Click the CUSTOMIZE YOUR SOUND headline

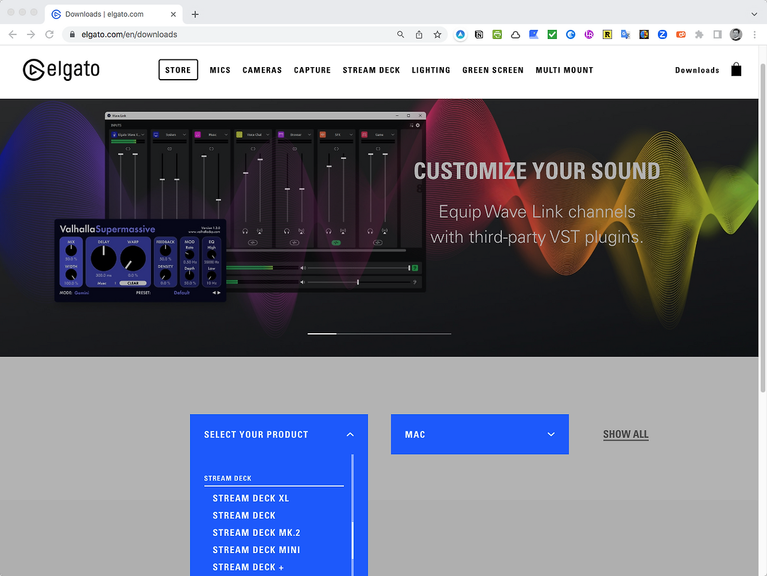tap(537, 171)
